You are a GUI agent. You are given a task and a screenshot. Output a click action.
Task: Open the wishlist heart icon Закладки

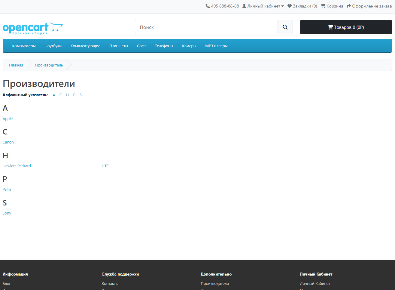coord(290,6)
